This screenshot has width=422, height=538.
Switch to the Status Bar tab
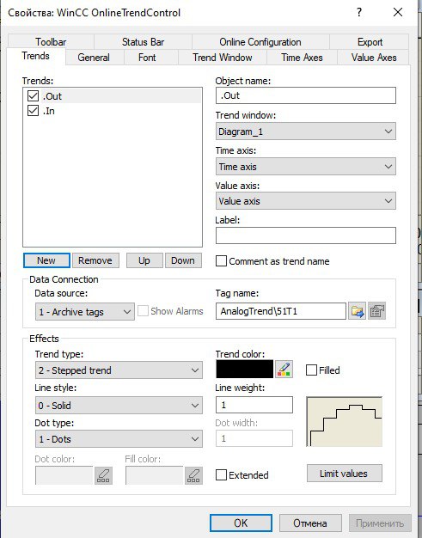[143, 42]
